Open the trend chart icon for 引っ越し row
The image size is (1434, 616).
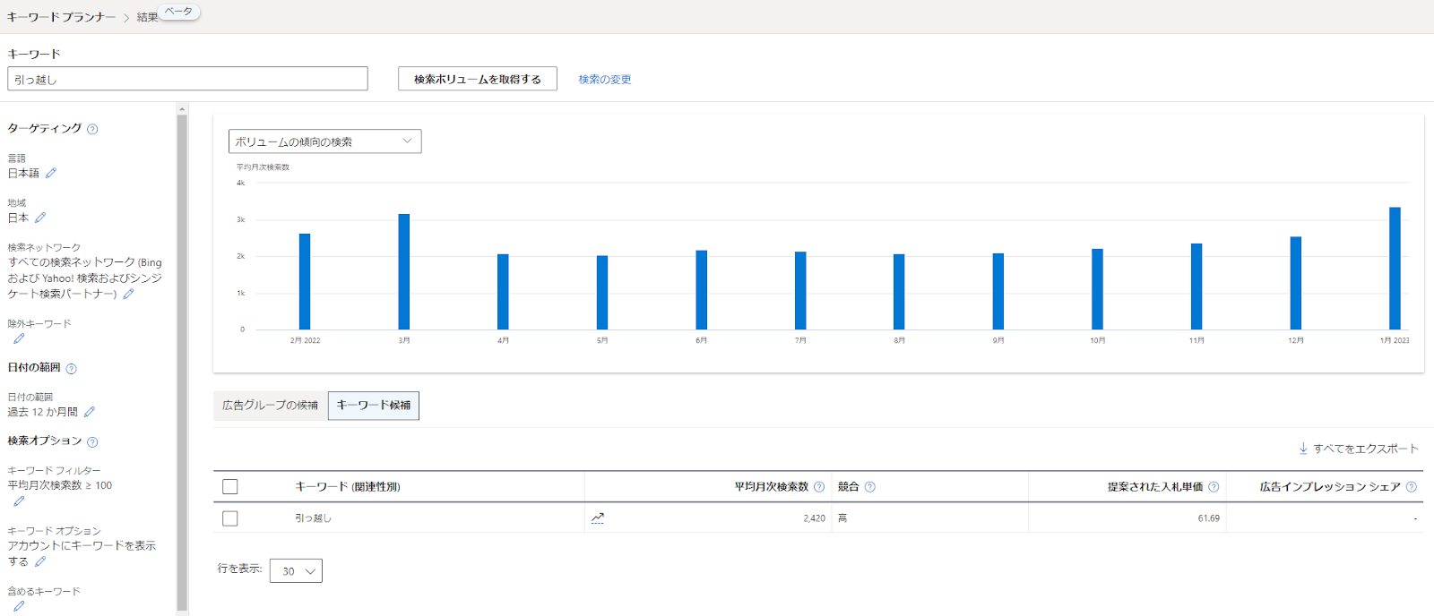click(598, 518)
